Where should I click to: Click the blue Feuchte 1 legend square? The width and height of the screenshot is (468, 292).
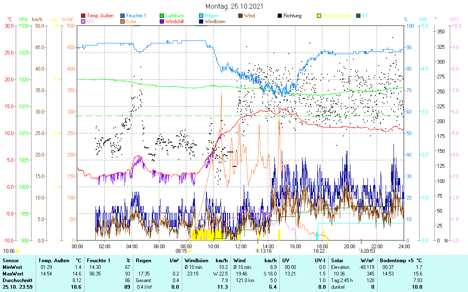(123, 16)
